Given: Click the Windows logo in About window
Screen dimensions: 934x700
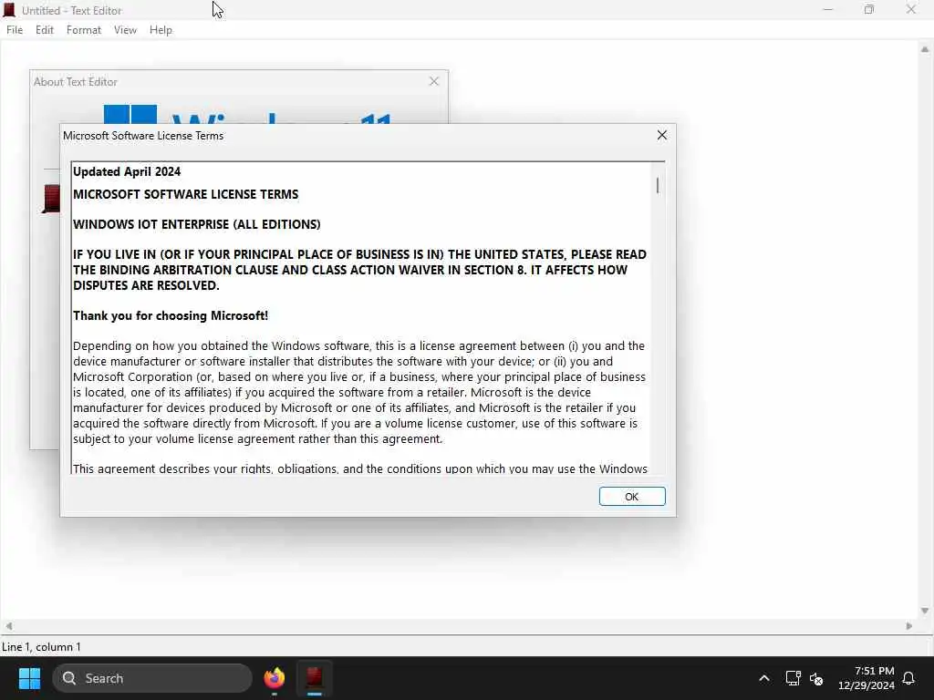Looking at the screenshot, I should click(130, 114).
